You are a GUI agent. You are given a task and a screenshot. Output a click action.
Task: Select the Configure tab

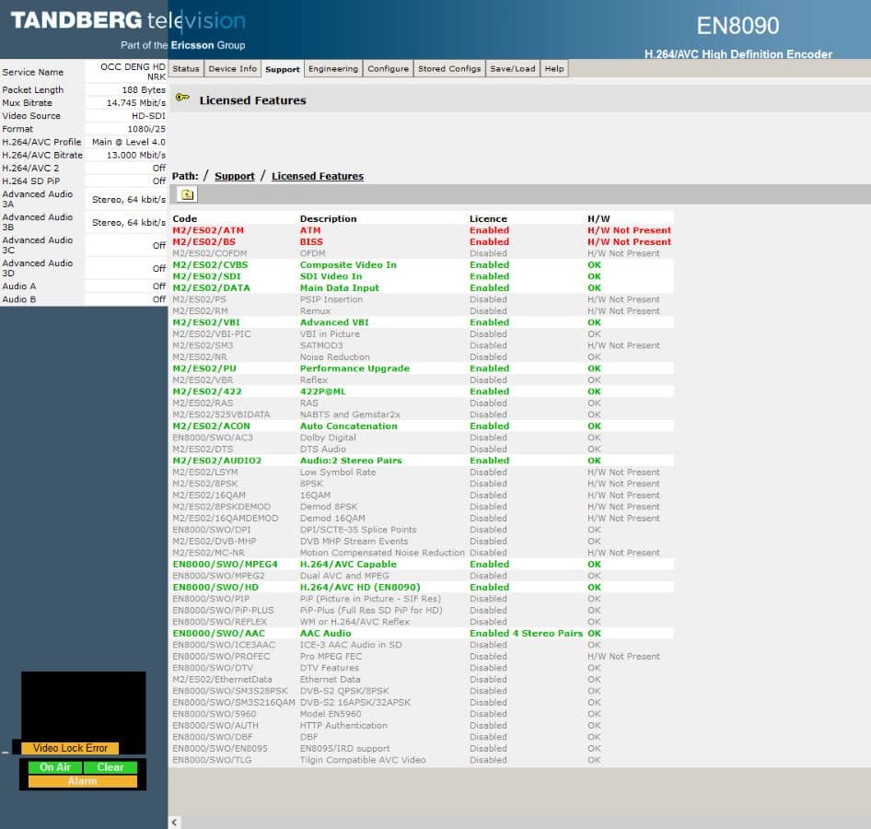[x=388, y=68]
